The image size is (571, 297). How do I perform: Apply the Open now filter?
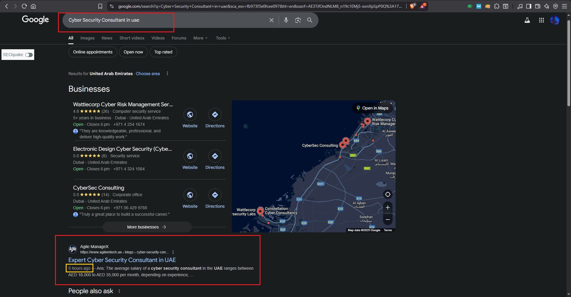[x=133, y=52]
